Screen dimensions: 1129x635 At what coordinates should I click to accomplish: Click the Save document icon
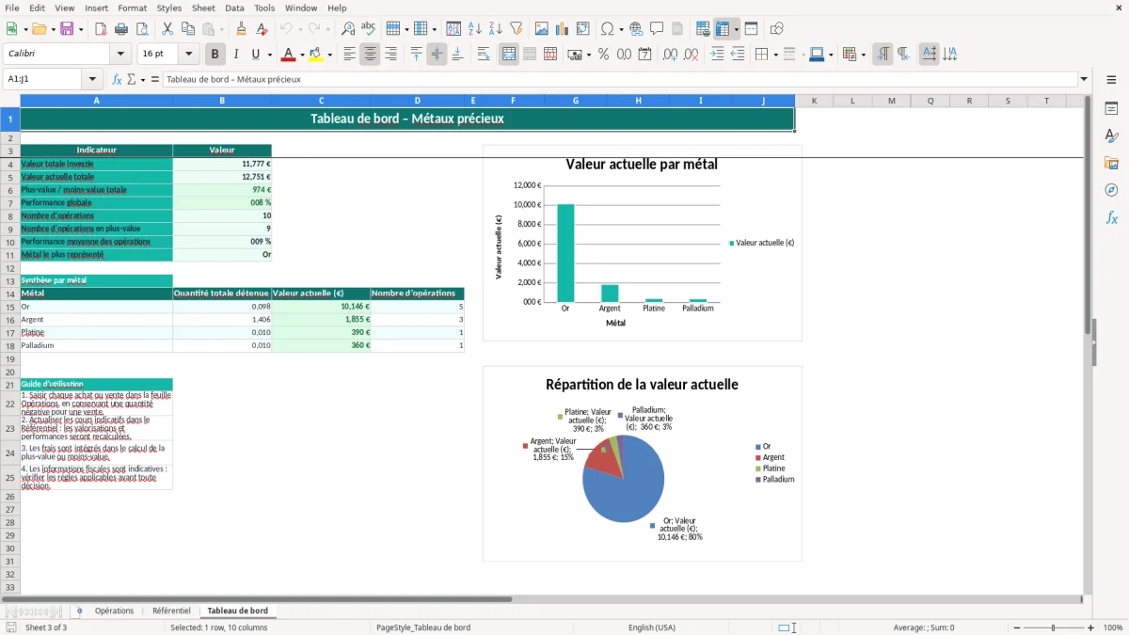point(67,29)
